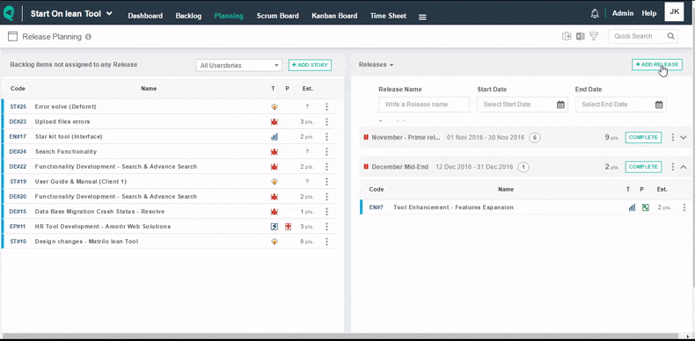The width and height of the screenshot is (695, 341).
Task: Open story code ST#25
Action: [18, 106]
